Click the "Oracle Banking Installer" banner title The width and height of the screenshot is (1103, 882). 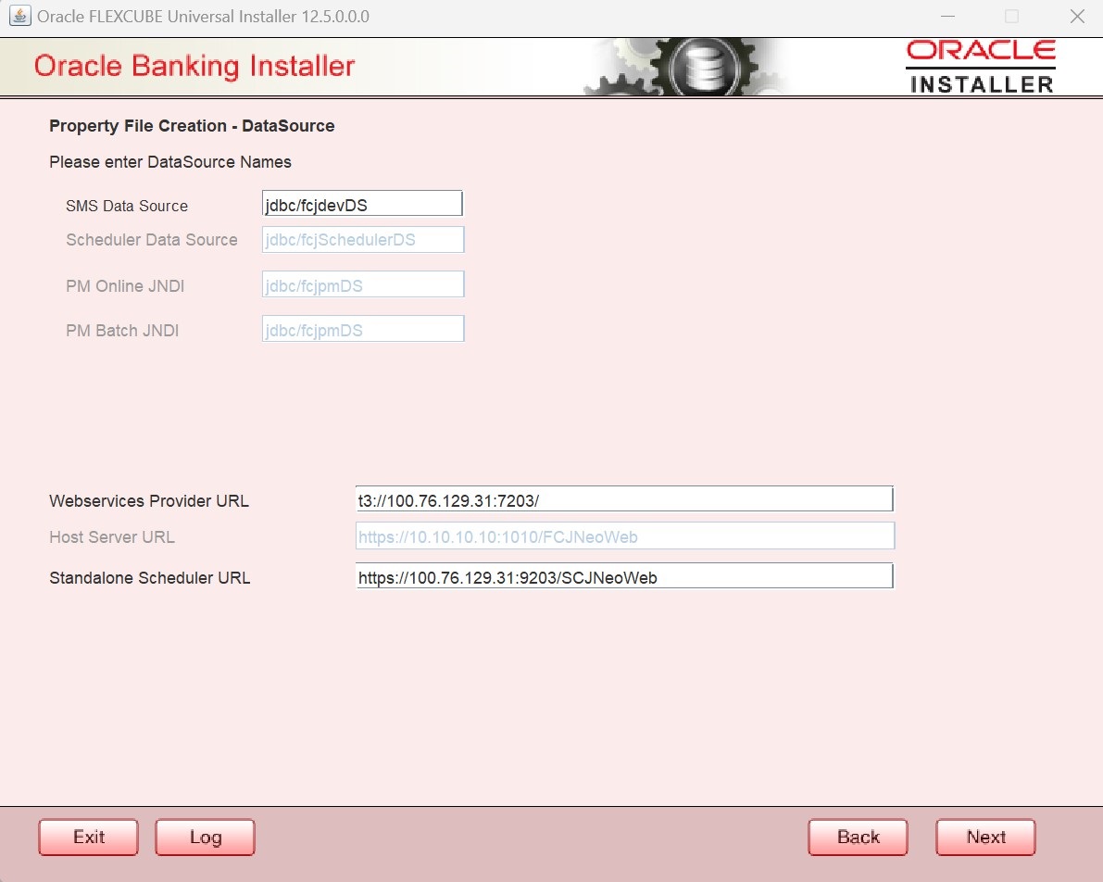click(194, 66)
